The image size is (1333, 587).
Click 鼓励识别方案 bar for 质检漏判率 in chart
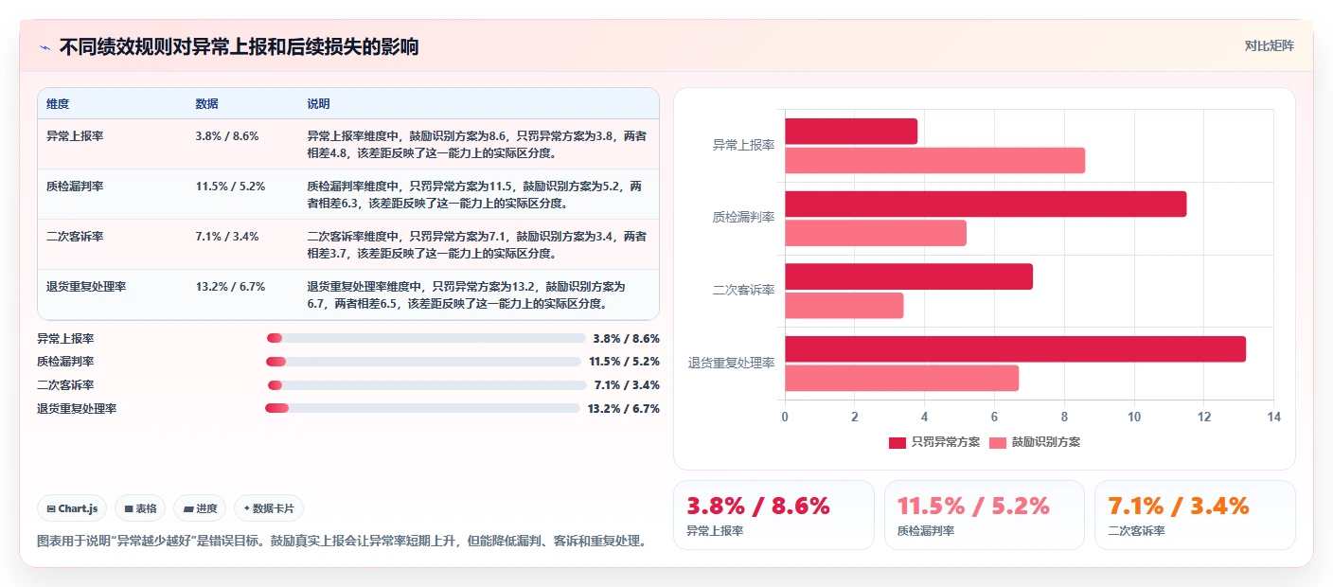tap(876, 233)
